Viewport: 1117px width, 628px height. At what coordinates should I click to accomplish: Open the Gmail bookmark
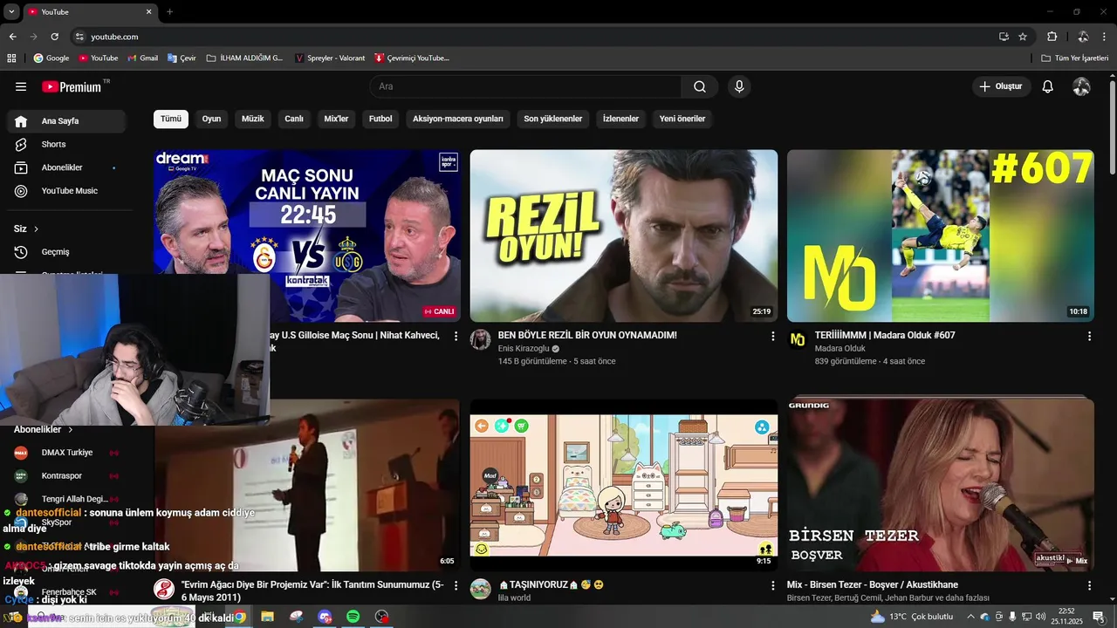click(142, 58)
